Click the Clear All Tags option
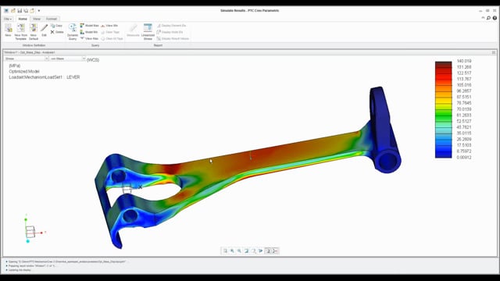500x281 pixels. coord(112,38)
